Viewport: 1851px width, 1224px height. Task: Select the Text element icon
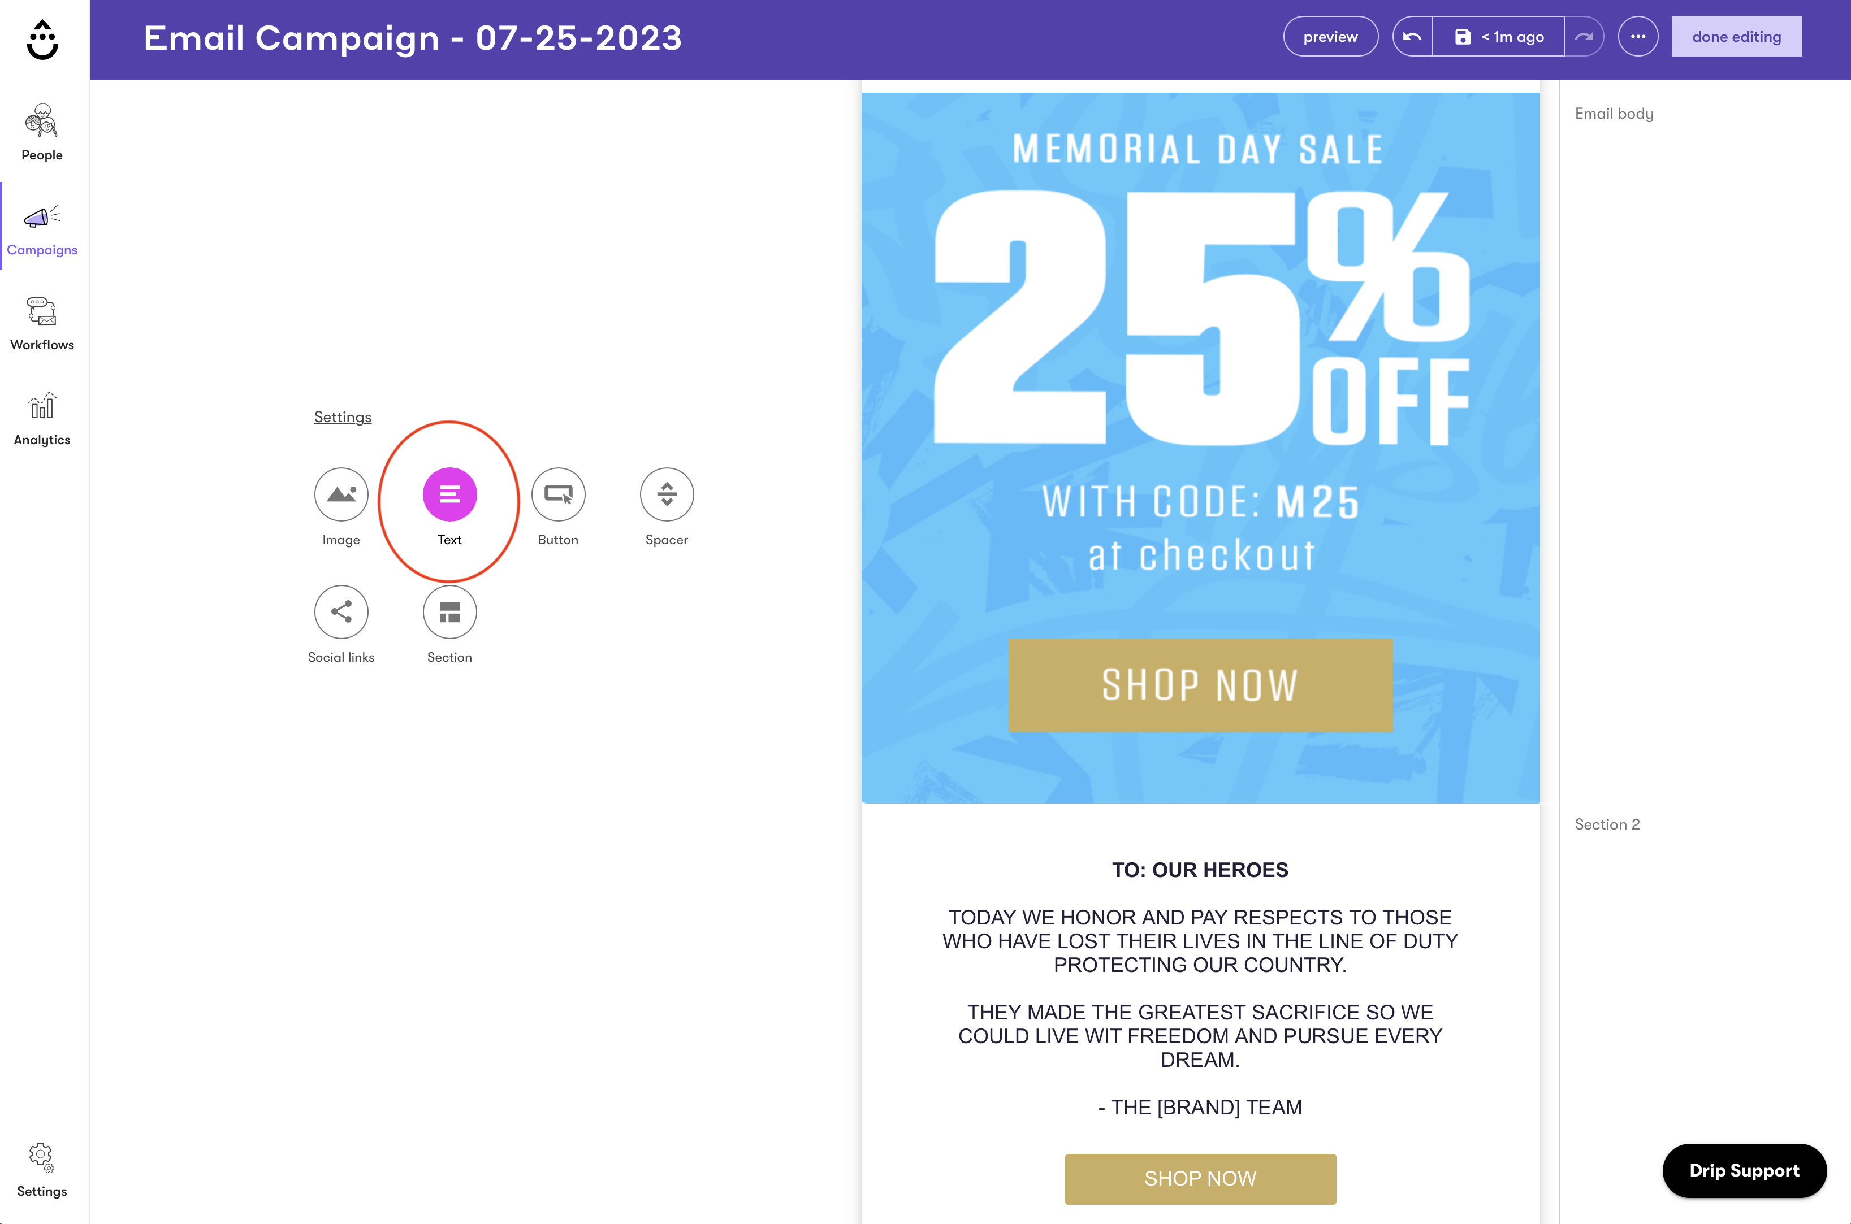click(x=449, y=494)
